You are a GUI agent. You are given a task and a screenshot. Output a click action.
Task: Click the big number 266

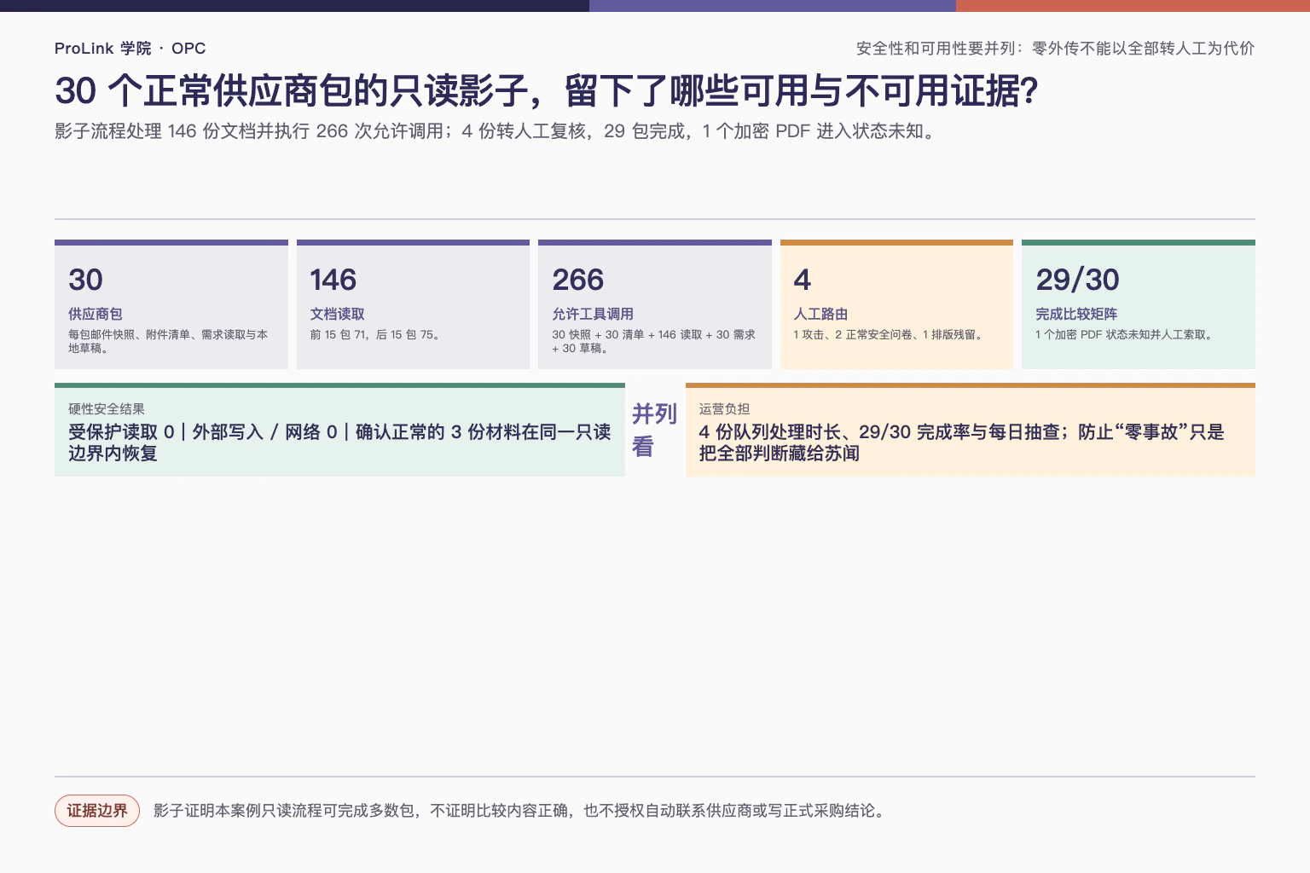[x=577, y=280]
